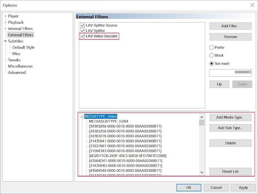Choose the Block radio option
The width and height of the screenshot is (258, 194).
212,55
